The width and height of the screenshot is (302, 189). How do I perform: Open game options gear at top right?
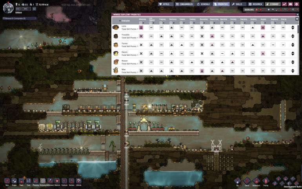[297, 4]
